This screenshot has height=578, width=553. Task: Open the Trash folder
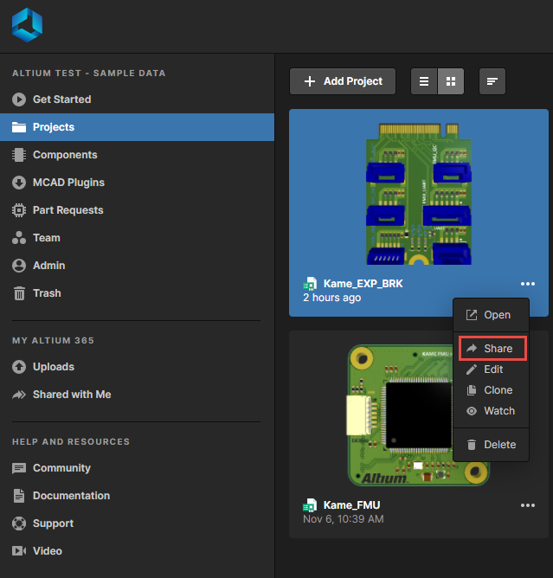(x=137, y=293)
